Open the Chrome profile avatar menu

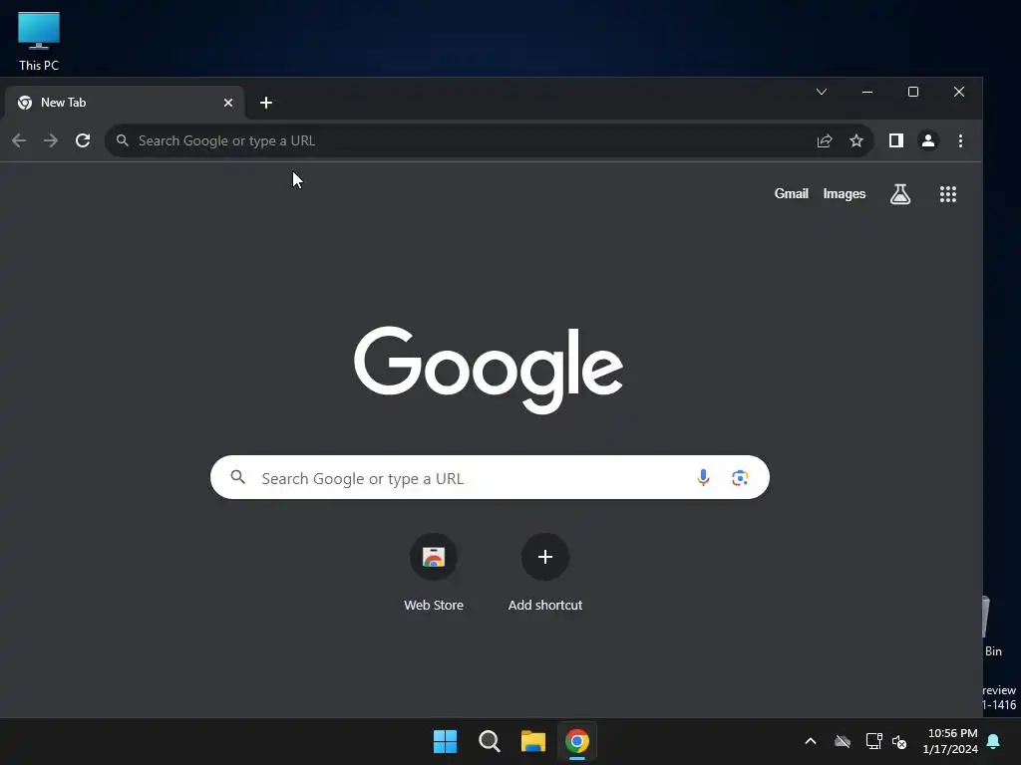pos(928,140)
